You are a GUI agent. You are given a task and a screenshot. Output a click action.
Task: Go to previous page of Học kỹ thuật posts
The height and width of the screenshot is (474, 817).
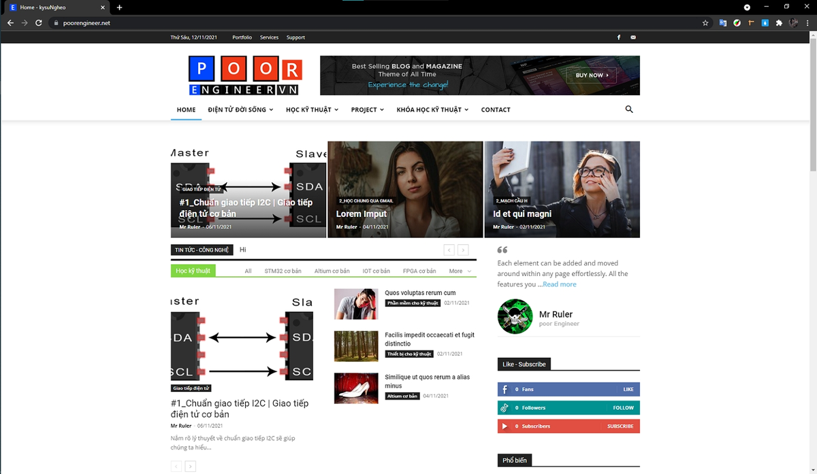[x=176, y=467]
